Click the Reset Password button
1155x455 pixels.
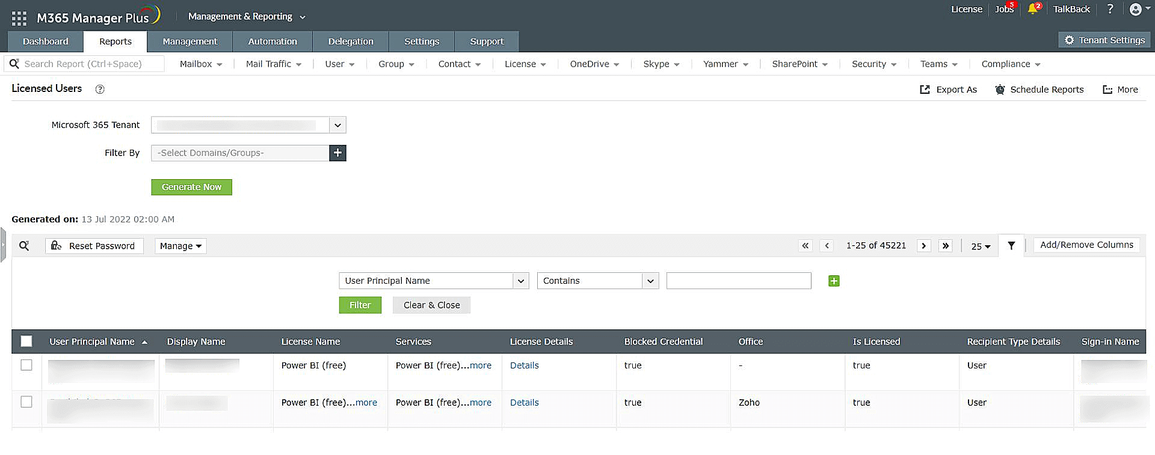[x=94, y=246]
